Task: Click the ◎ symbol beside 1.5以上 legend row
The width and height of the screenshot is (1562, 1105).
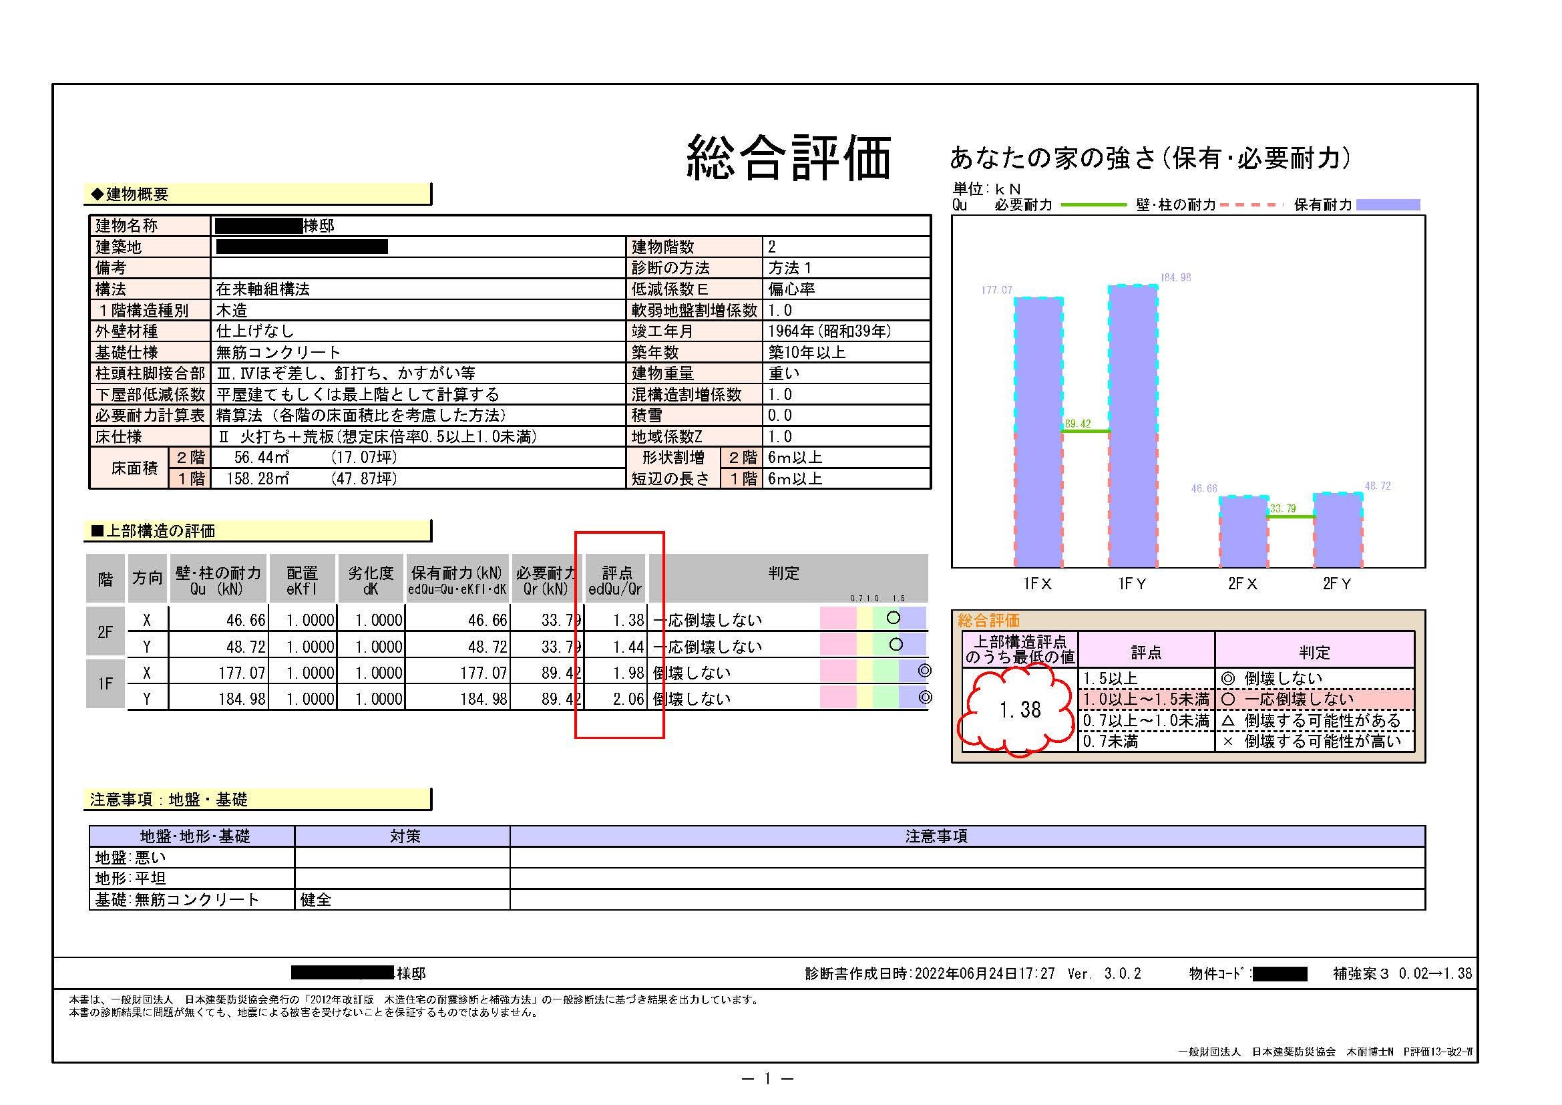Action: click(1228, 678)
